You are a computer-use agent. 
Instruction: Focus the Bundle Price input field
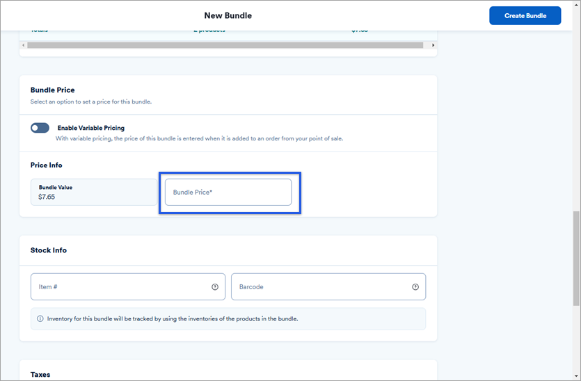point(228,192)
